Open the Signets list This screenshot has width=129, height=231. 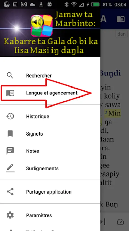tap(50, 134)
